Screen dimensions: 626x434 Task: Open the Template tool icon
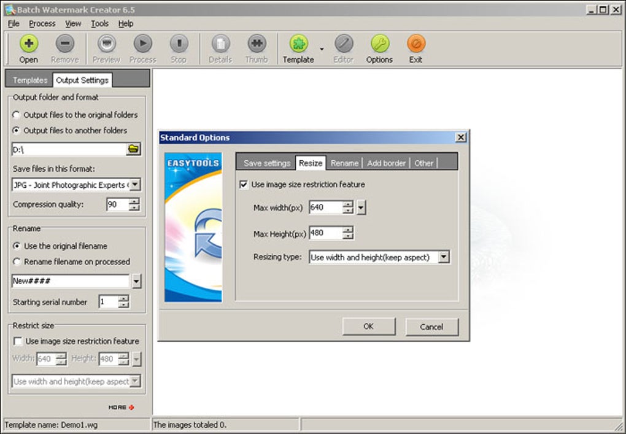[x=299, y=48]
